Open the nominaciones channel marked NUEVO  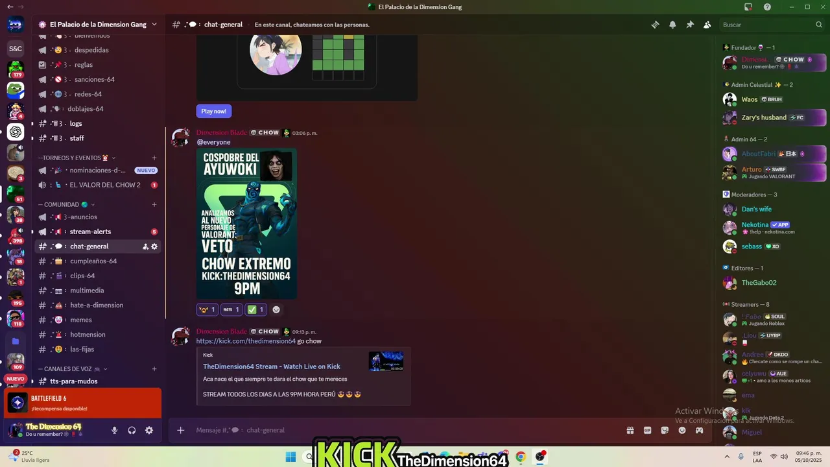[98, 170]
